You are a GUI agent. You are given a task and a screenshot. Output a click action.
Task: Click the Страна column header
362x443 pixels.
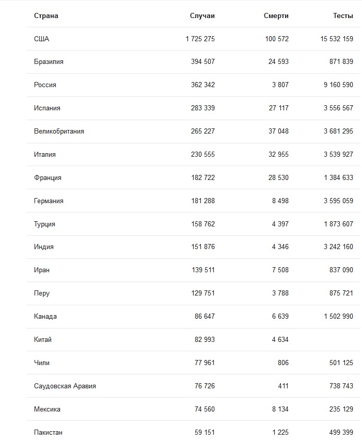click(46, 16)
